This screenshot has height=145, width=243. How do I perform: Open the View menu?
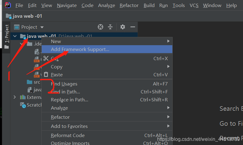pos(47,5)
